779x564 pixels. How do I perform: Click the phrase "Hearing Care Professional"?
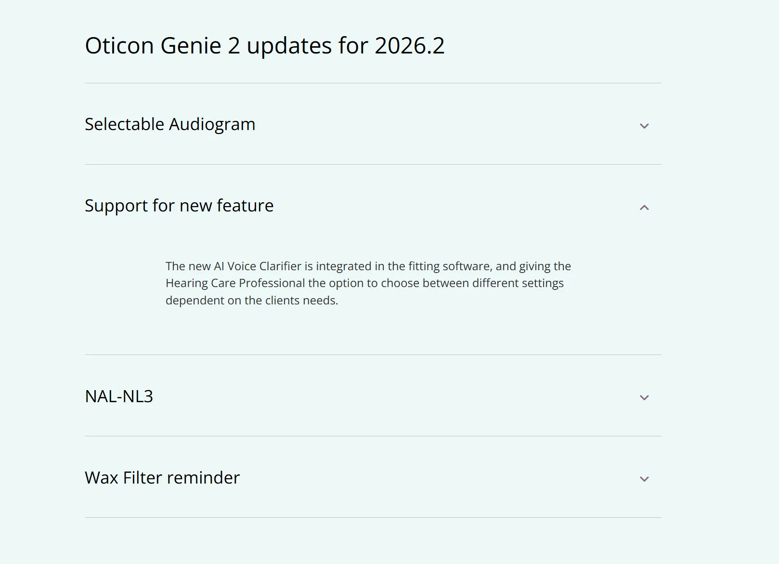click(235, 283)
